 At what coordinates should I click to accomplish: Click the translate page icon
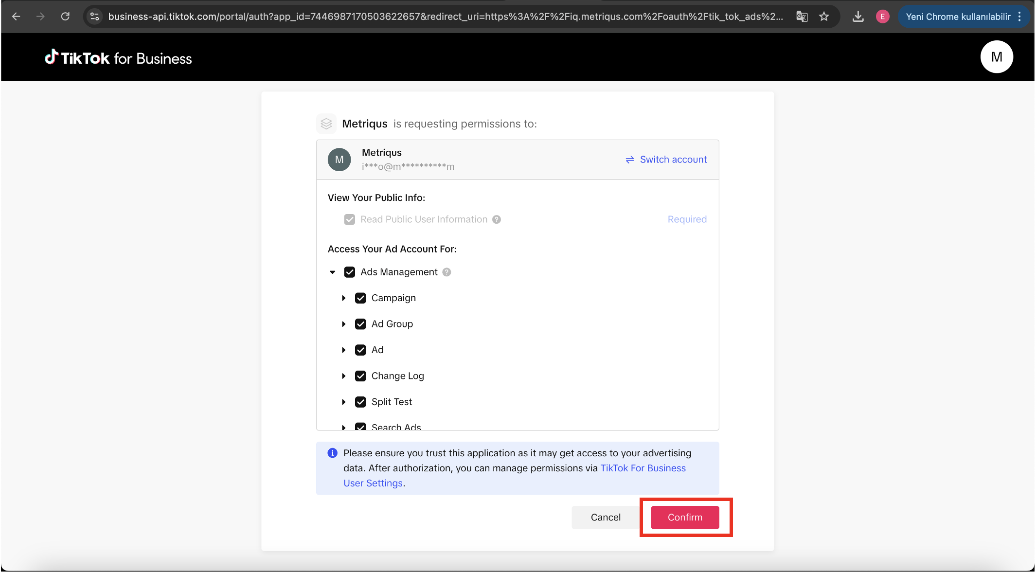click(x=802, y=17)
